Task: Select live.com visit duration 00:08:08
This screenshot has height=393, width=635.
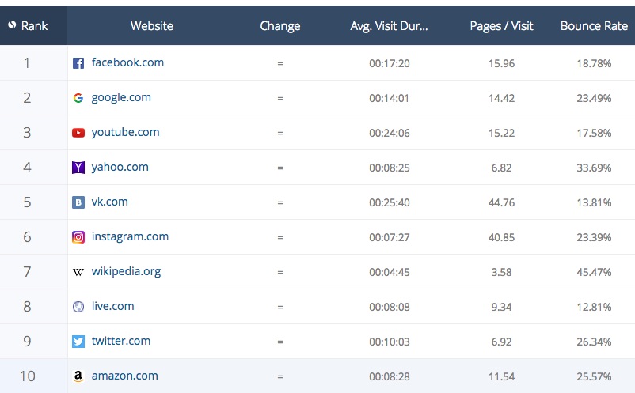Action: click(390, 307)
